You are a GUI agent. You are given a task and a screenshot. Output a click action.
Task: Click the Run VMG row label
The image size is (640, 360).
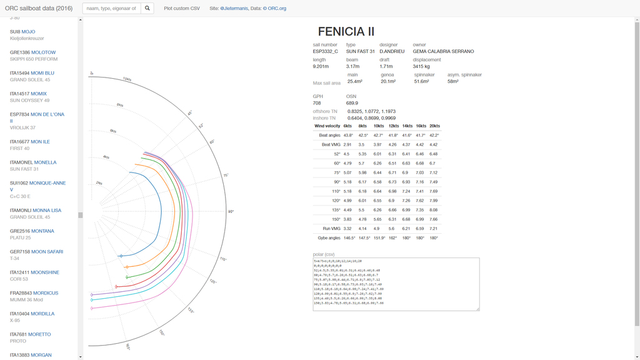[x=331, y=229]
